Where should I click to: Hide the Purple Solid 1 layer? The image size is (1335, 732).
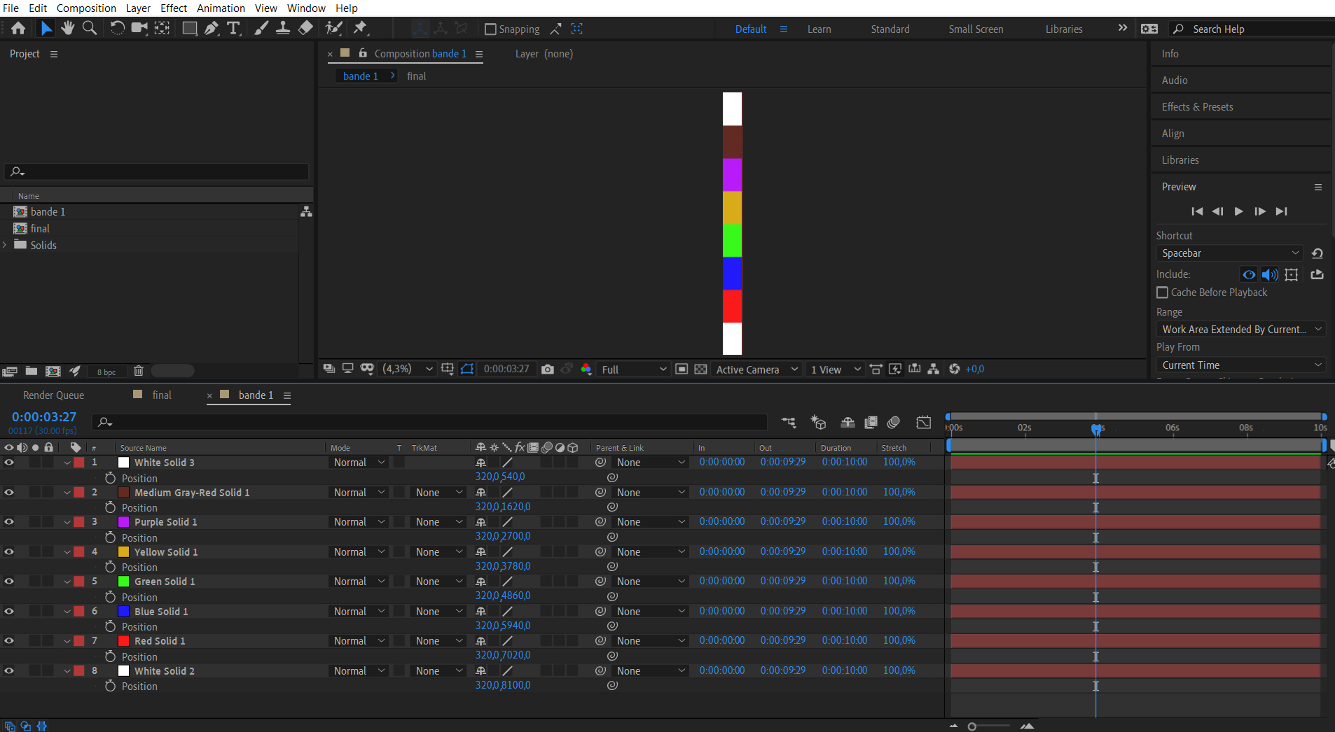pyautogui.click(x=9, y=522)
